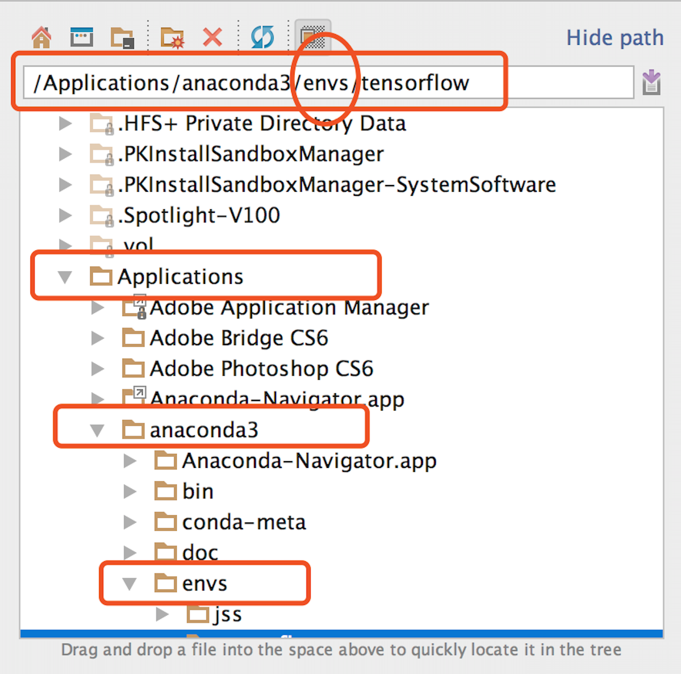
Task: Click the remove folder icon
Action: click(x=122, y=37)
